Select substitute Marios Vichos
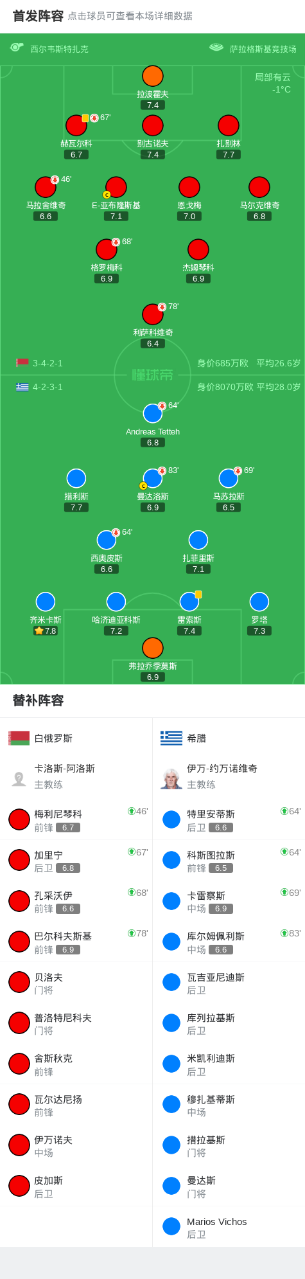 [229, 1227]
